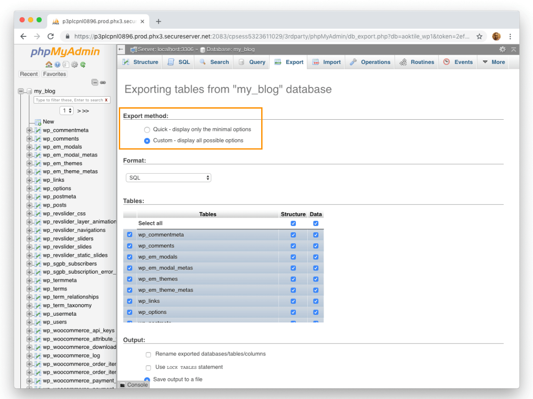Open page settings gear in top bar
Viewport: 533px width, 399px height.
click(502, 49)
